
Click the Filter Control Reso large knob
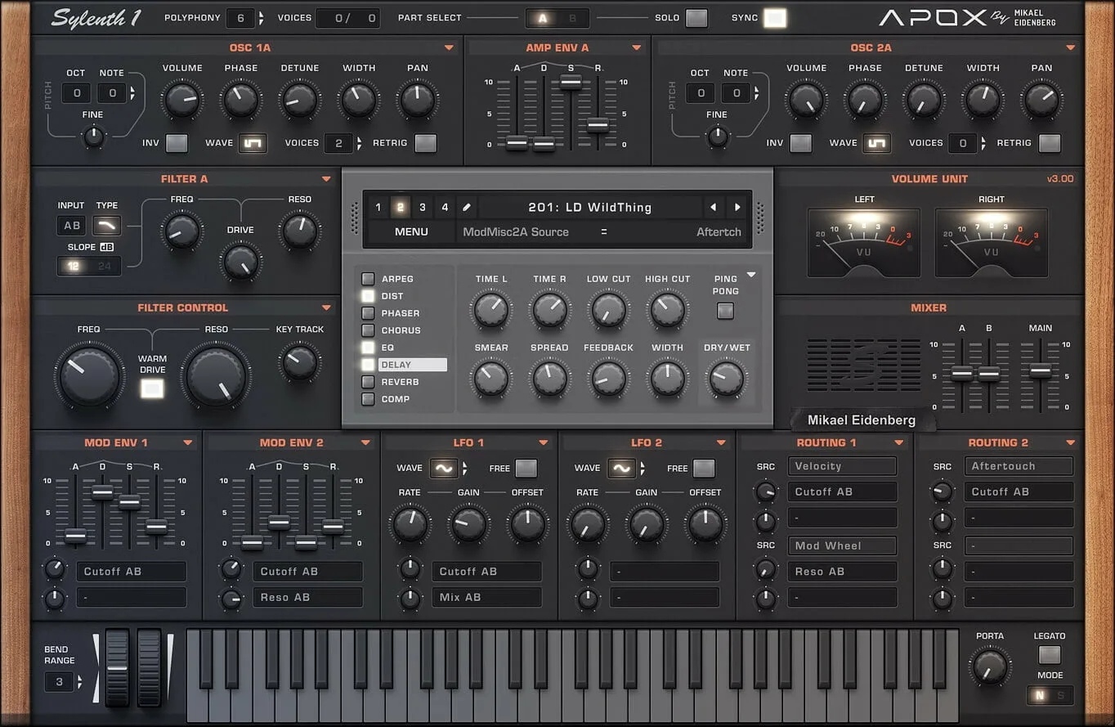[x=216, y=375]
